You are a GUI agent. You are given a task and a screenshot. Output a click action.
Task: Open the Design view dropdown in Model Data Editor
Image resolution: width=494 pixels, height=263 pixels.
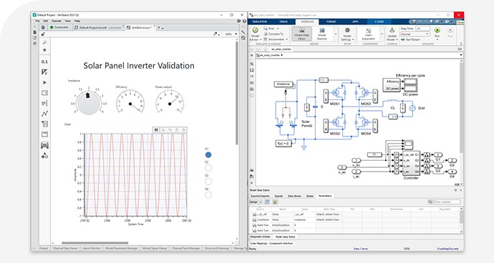[x=256, y=202]
